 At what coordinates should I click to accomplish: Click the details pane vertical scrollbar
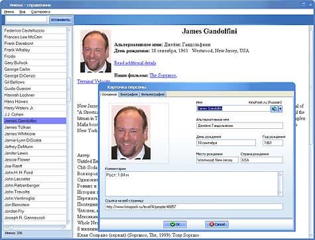[310, 132]
